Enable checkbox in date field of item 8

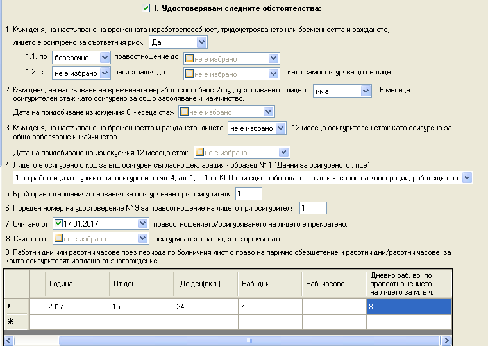(x=58, y=238)
